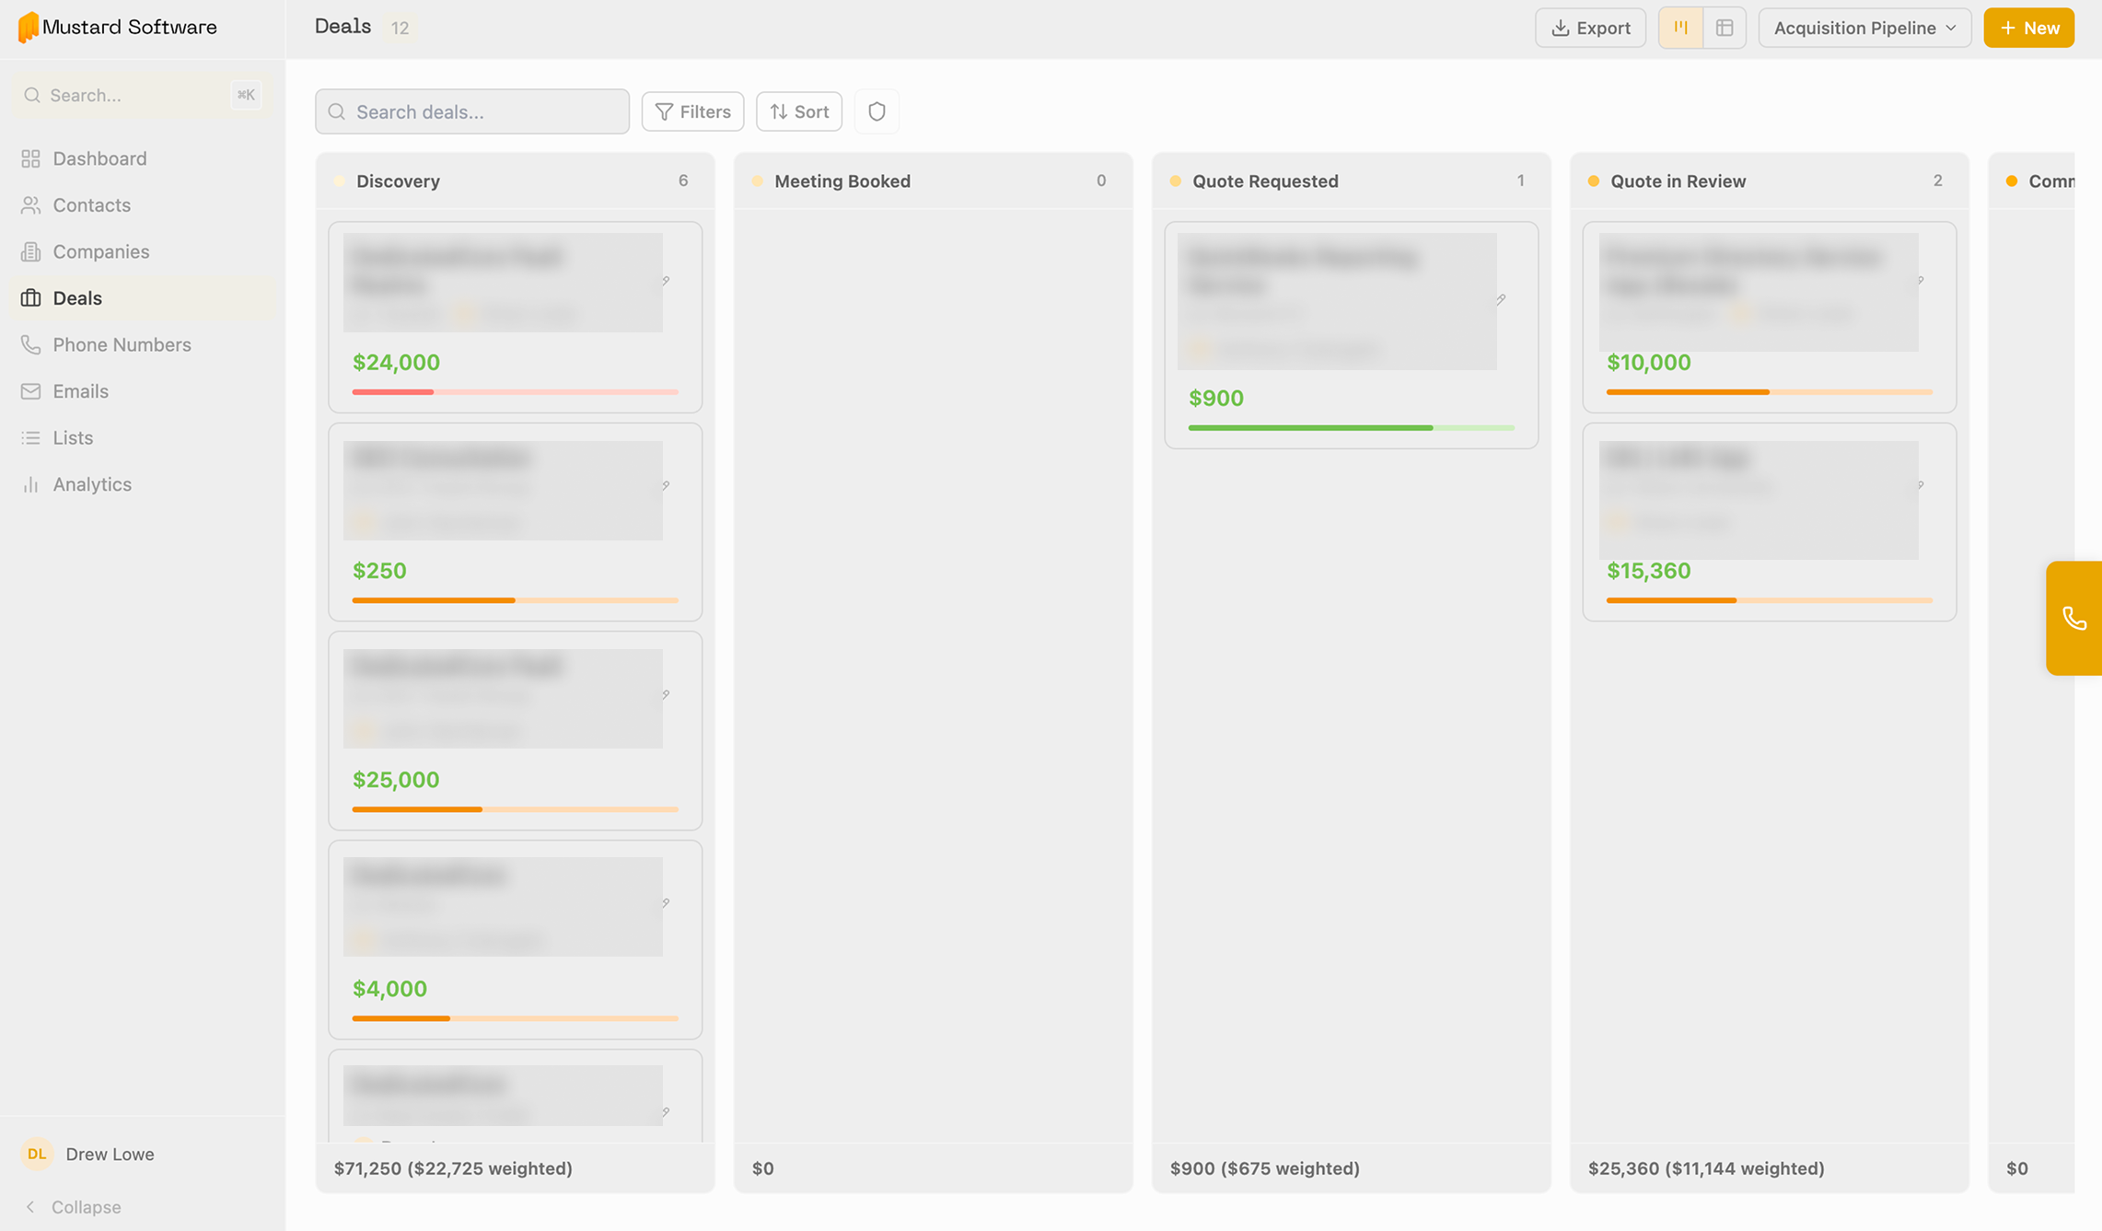This screenshot has width=2102, height=1231.
Task: Open the floating phone dialer button
Action: pyautogui.click(x=2073, y=618)
